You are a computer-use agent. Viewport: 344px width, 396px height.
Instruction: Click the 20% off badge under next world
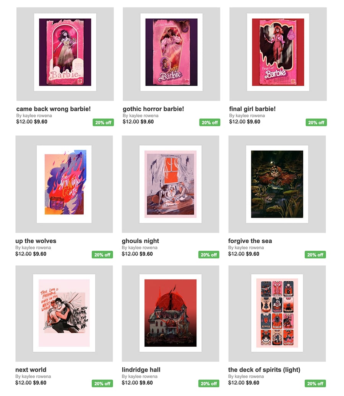tap(102, 383)
